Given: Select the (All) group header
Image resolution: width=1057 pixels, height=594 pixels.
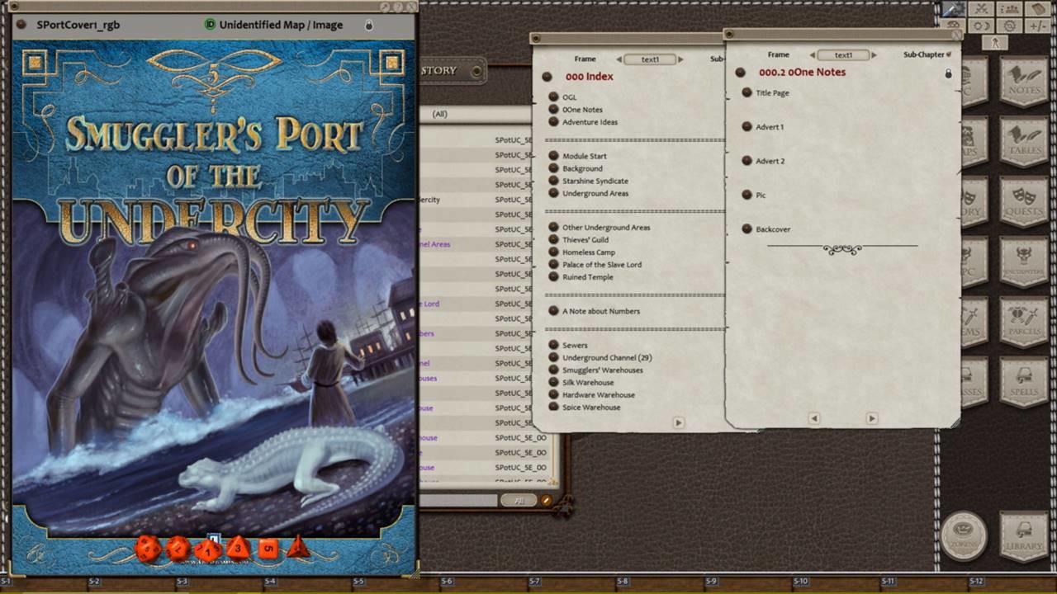Looking at the screenshot, I should 438,114.
